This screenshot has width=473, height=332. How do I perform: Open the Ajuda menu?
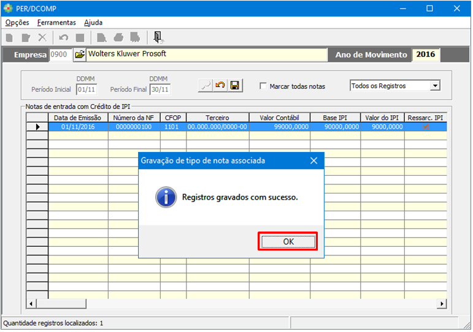click(93, 23)
